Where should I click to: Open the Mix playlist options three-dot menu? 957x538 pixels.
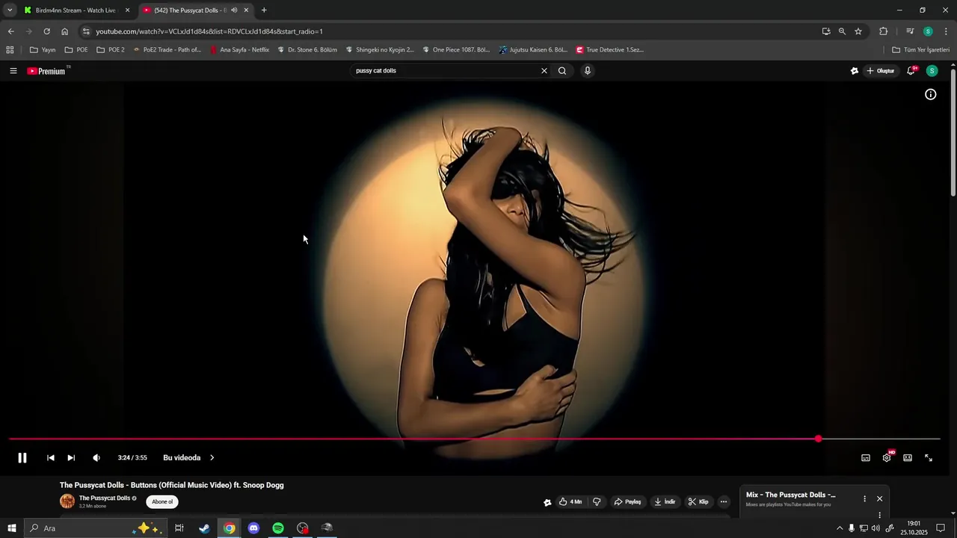tap(864, 498)
